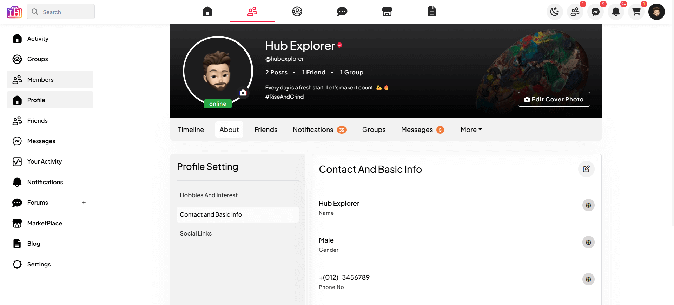Toggle dark mode moon icon

click(555, 12)
